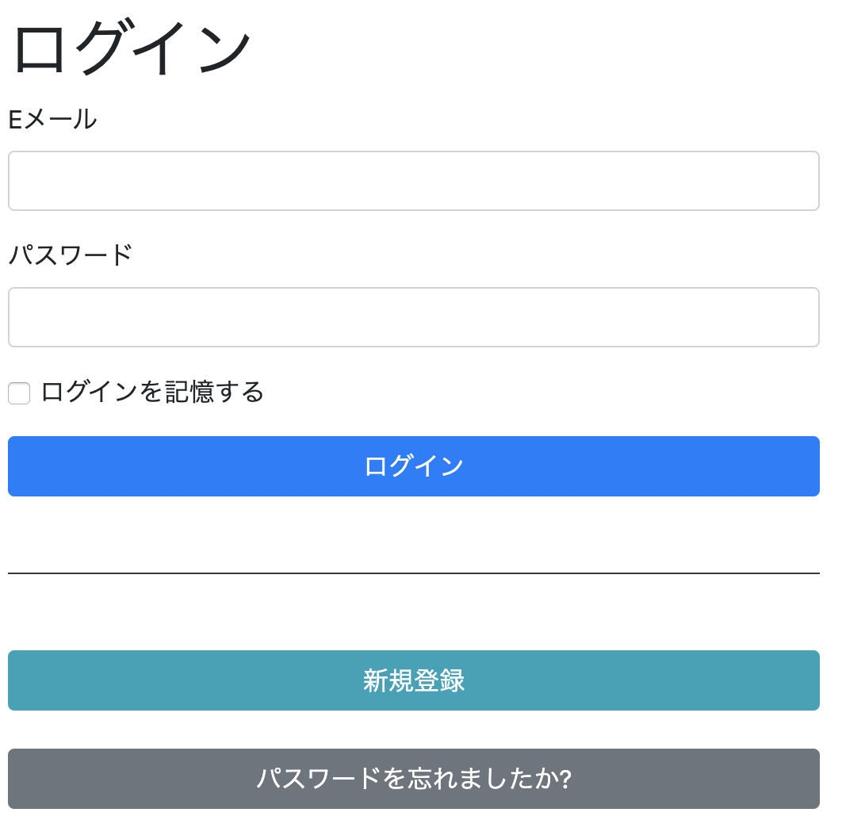Viewport: 842px width, 820px height.
Task: Open the new account registration page
Action: [x=413, y=680]
